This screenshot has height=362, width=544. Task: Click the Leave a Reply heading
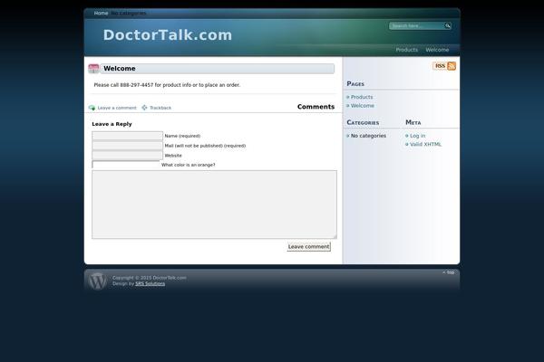click(112, 124)
